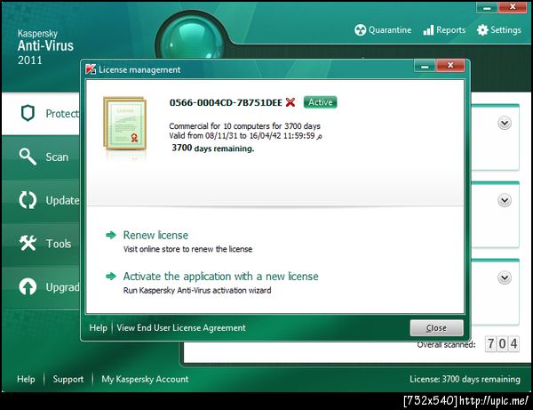The height and width of the screenshot is (410, 533).
Task: Open the Quarantine text label
Action: [x=390, y=30]
